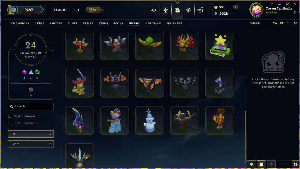This screenshot has height=169, width=300.
Task: Click the purchase RP plus button
Action: (x=235, y=7)
